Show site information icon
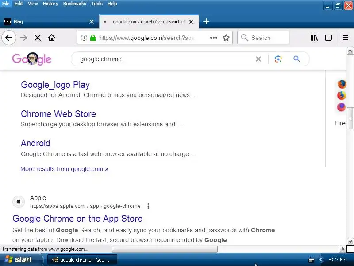This screenshot has width=354, height=266. pos(84,38)
